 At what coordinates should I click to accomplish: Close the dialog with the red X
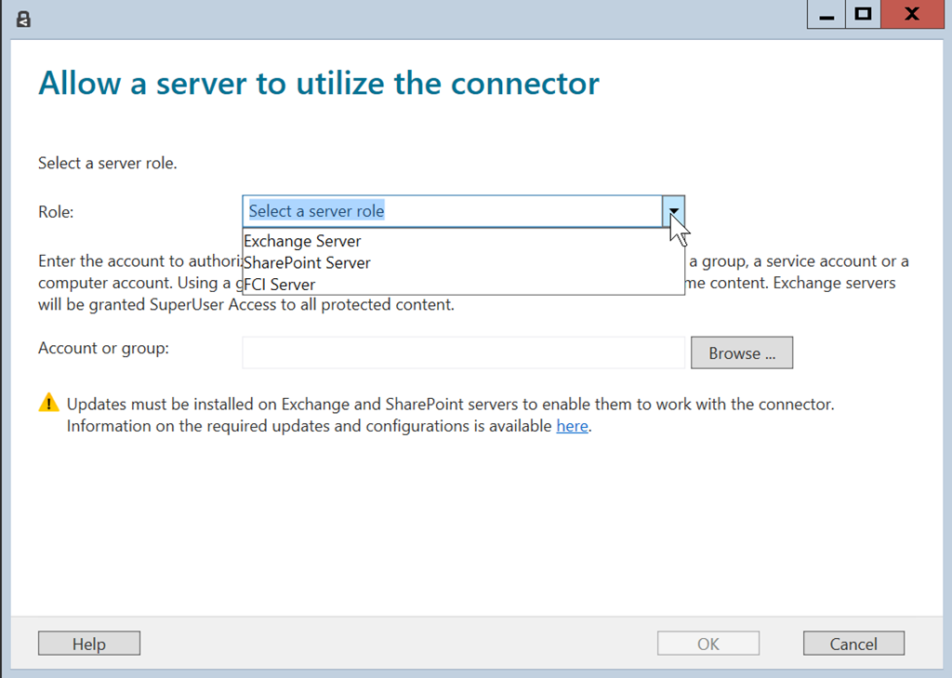pos(912,15)
